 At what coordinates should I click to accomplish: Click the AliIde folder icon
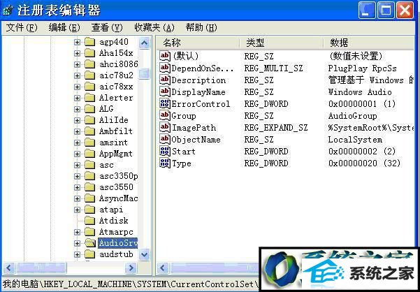point(89,120)
